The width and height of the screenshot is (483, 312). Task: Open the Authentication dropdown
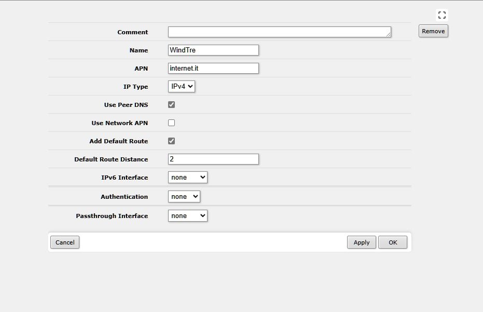(184, 197)
